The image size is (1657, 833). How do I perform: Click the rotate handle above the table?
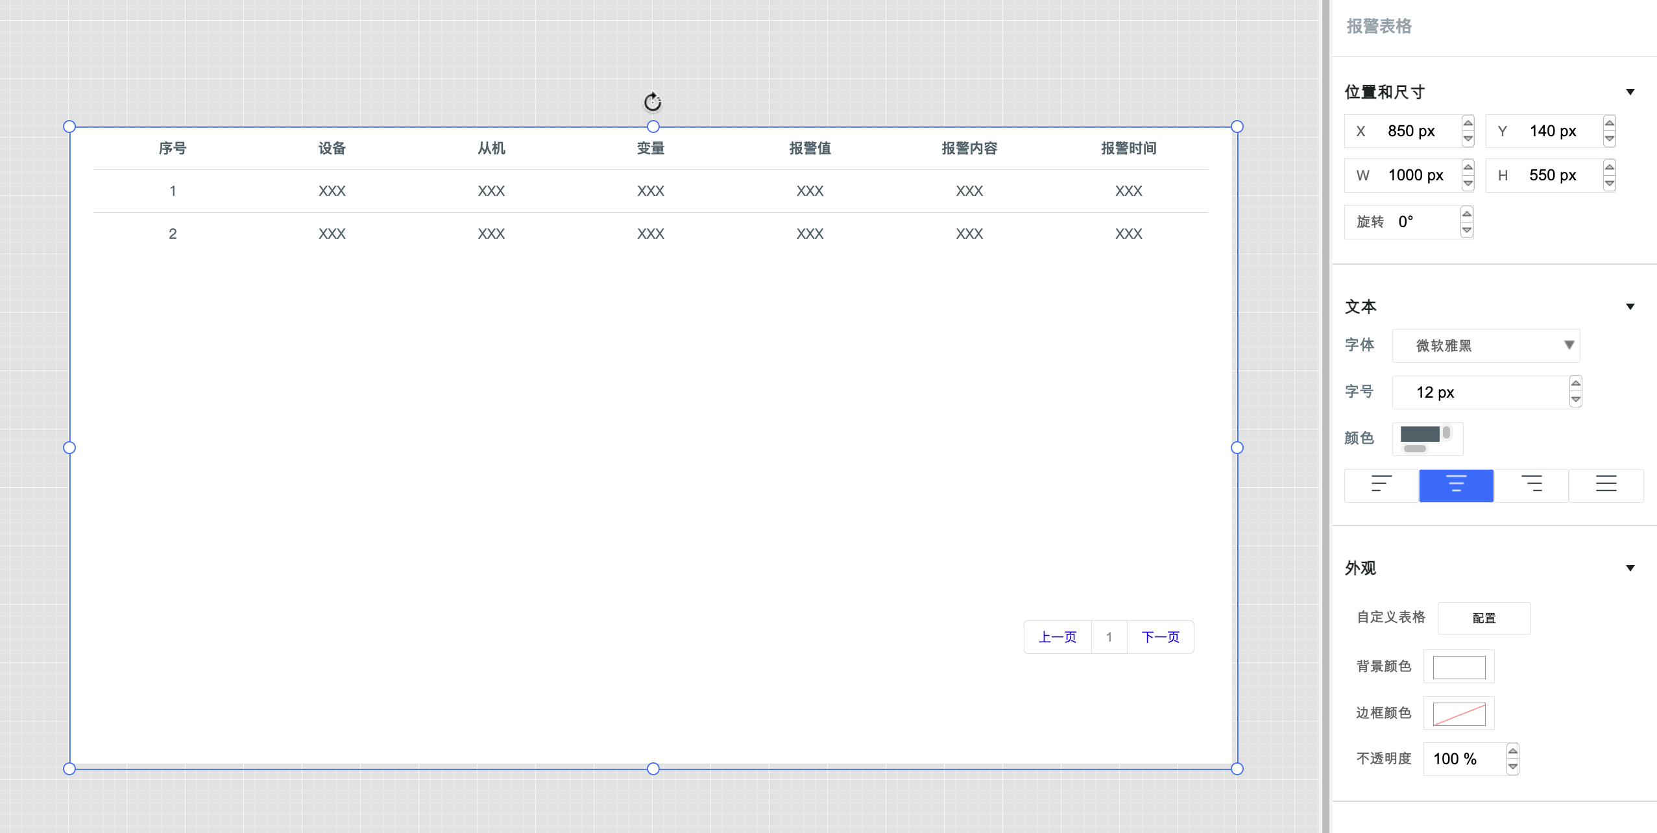point(653,102)
